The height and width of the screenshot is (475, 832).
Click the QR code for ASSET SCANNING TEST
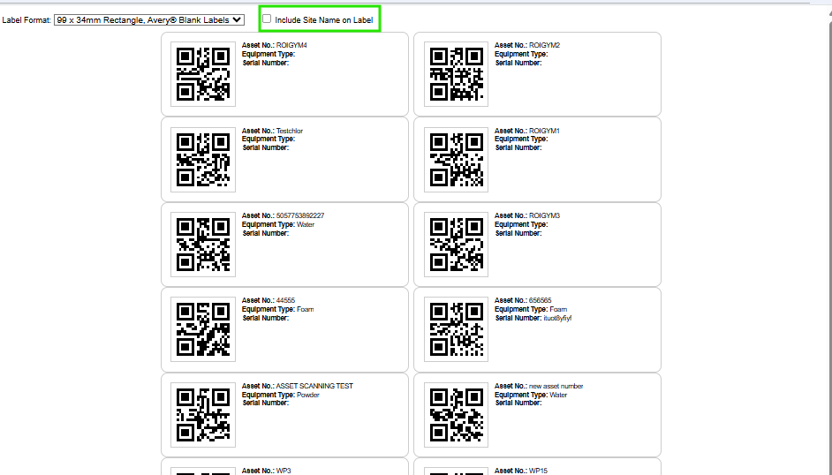[x=202, y=415]
